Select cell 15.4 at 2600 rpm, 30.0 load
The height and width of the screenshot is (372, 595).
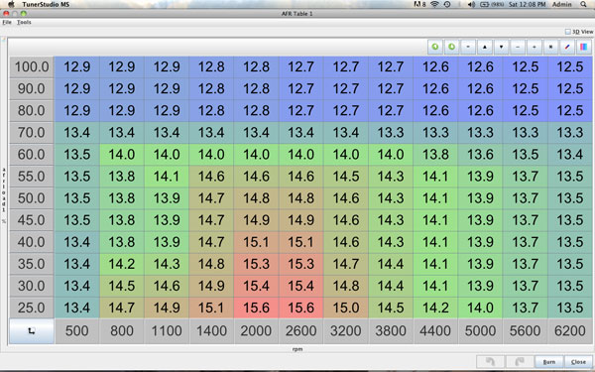[300, 286]
